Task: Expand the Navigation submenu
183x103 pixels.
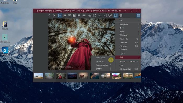Action: (x=128, y=24)
